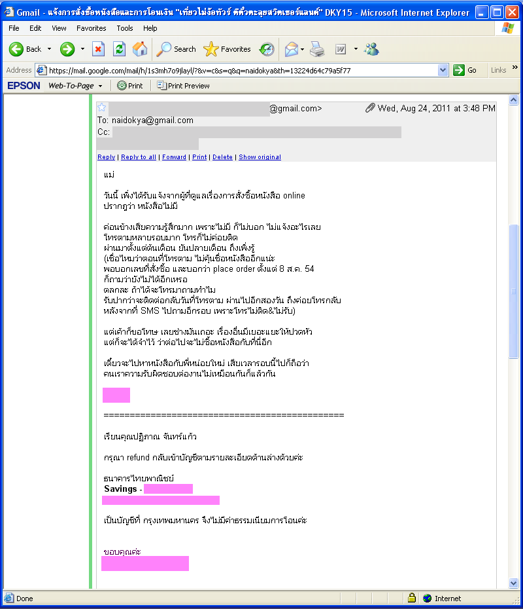
Task: Click the Edit with Word icon
Action: (x=341, y=49)
